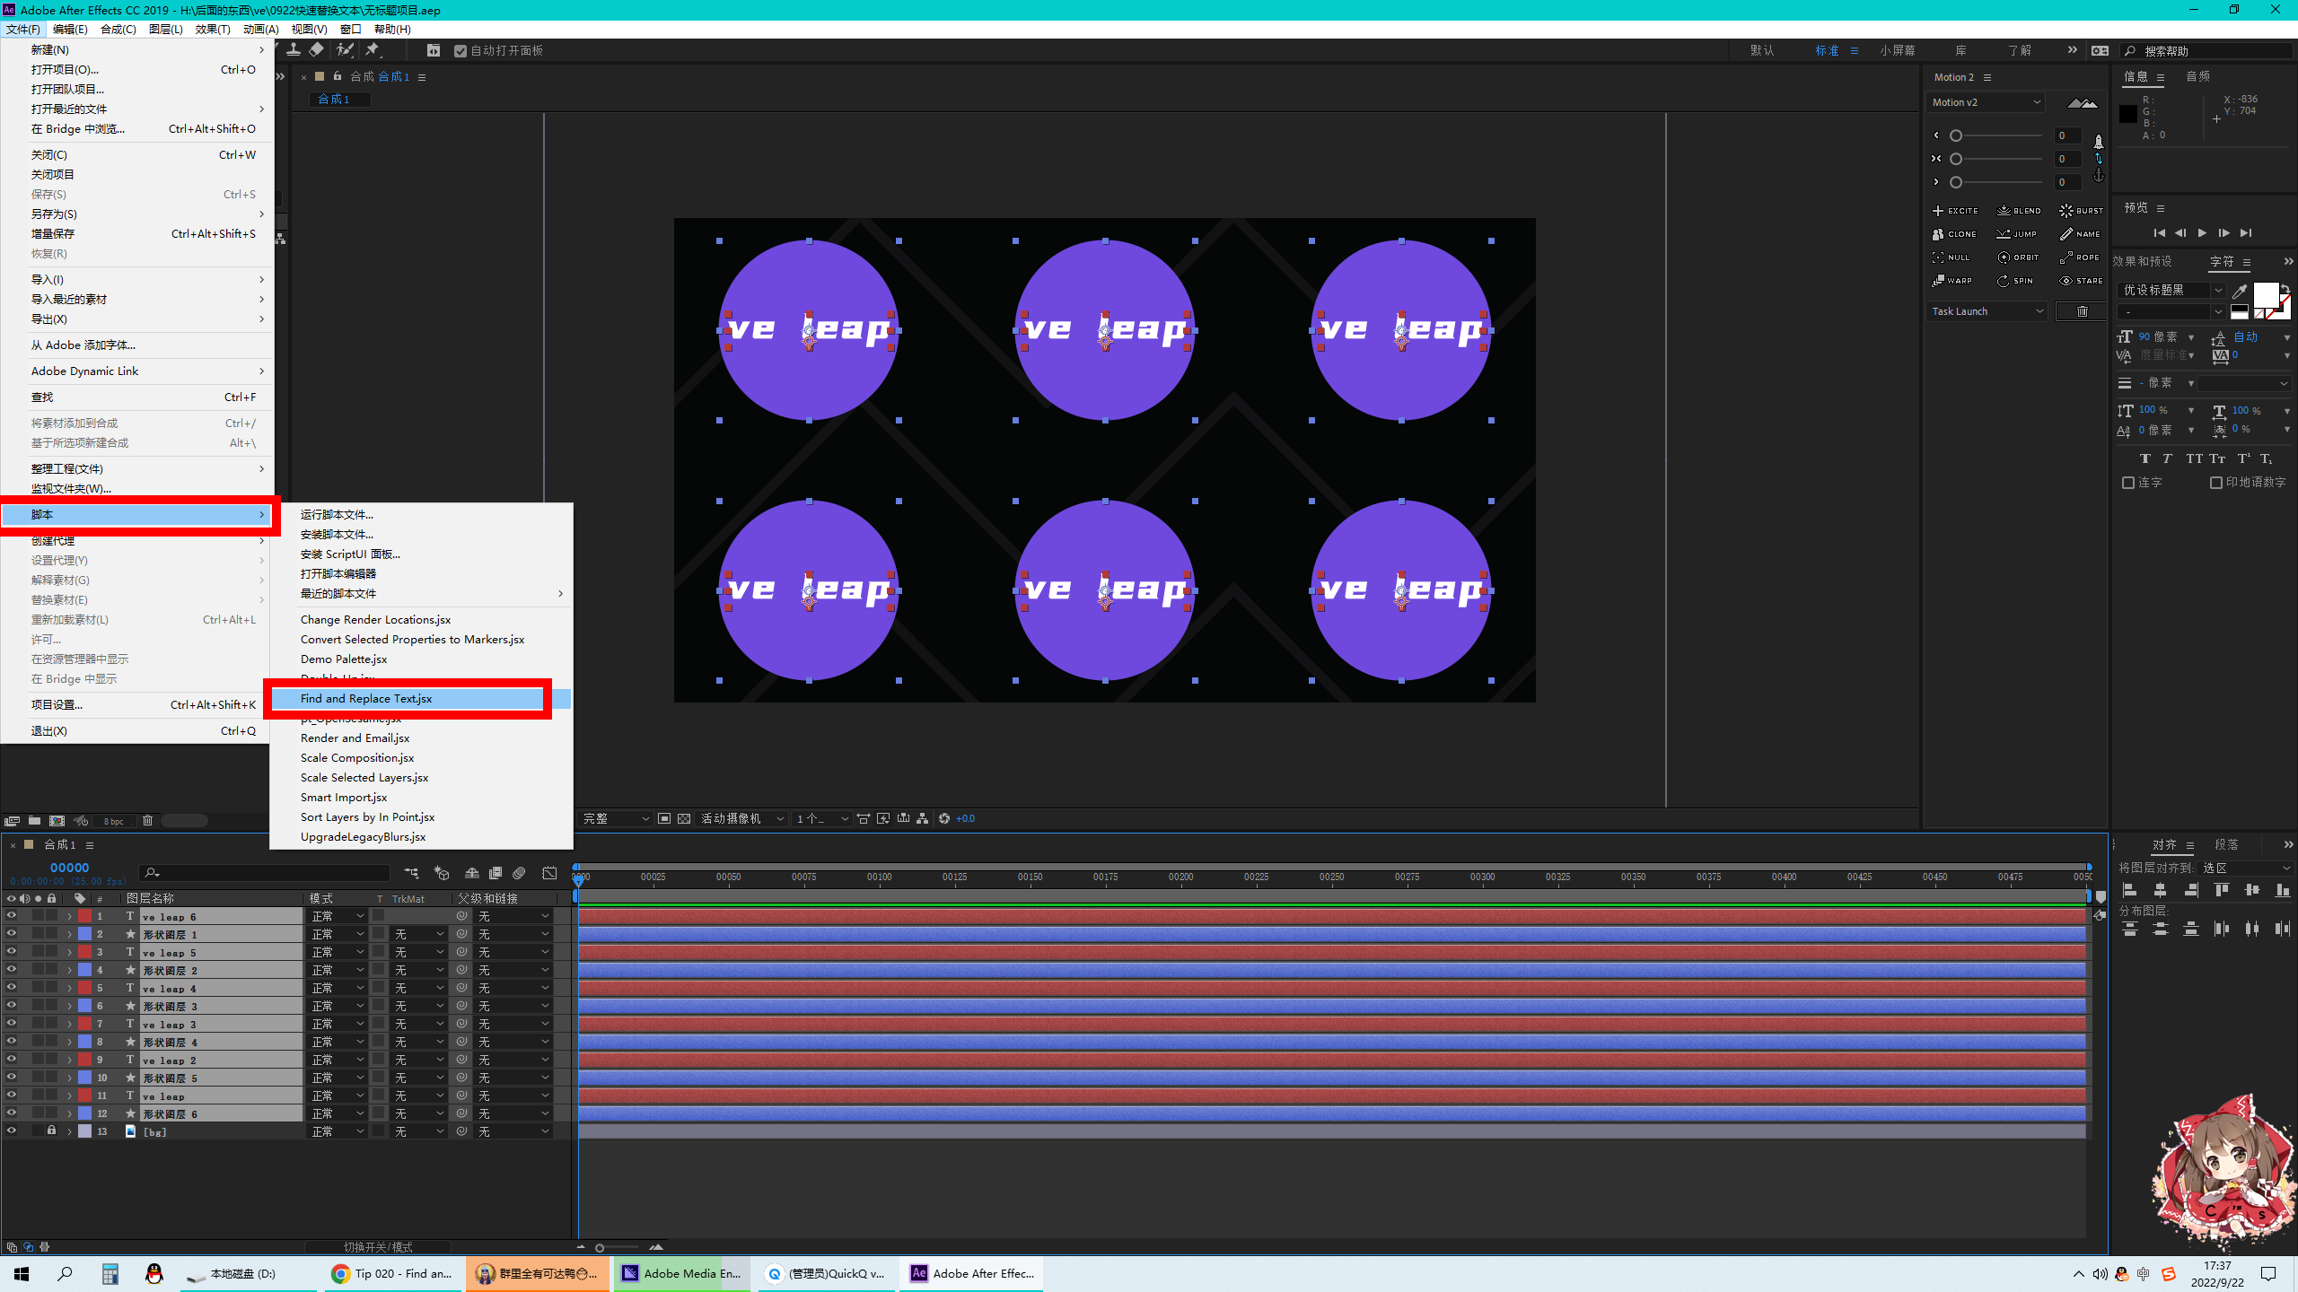The image size is (2298, 1292).
Task: Click the preview play button
Action: 2202,233
